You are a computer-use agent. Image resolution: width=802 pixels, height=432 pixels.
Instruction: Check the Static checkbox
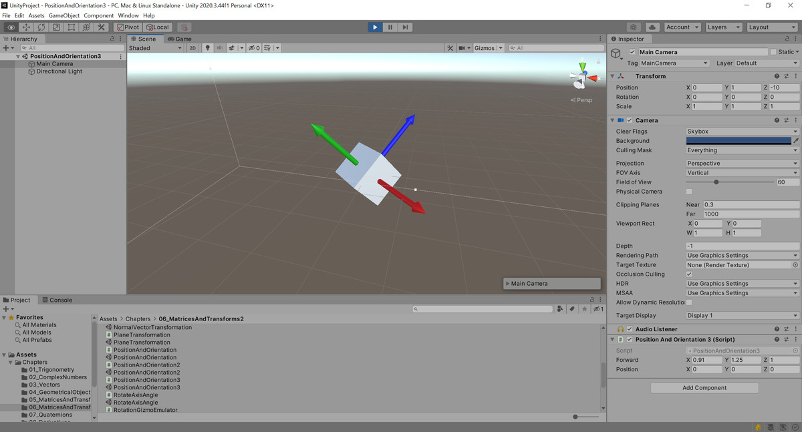773,52
